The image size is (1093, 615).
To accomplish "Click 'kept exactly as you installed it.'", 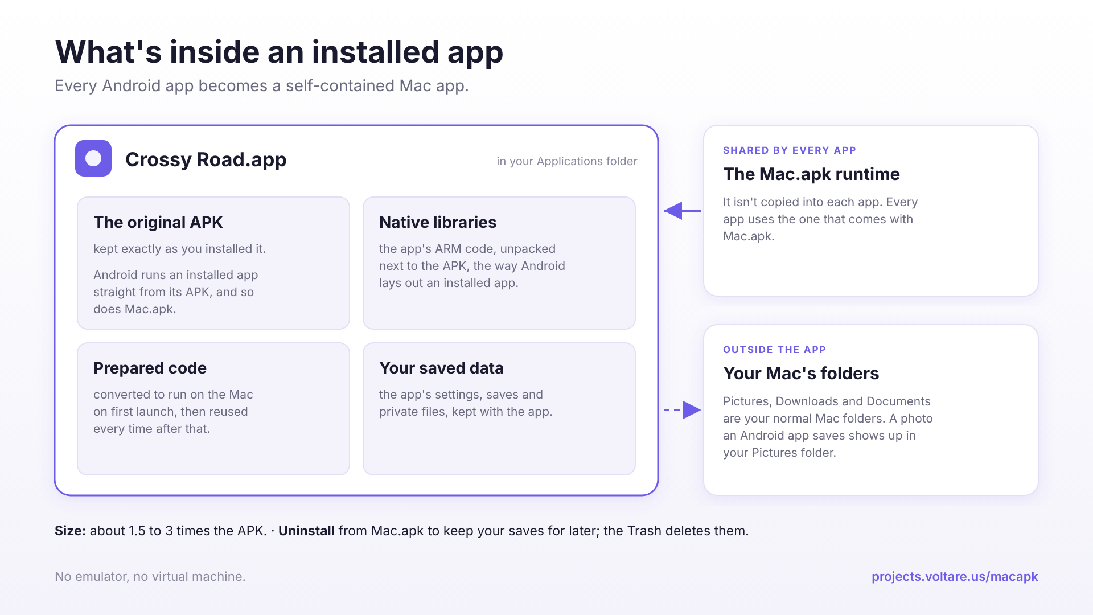I will tap(179, 249).
